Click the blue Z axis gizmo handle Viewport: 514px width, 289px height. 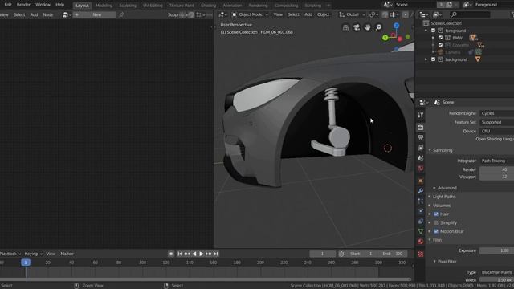click(396, 26)
